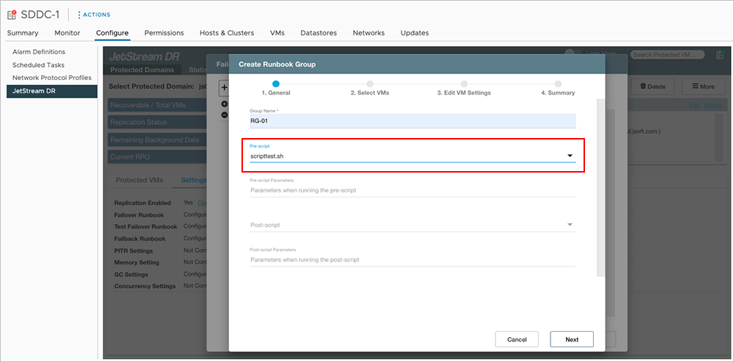The image size is (734, 362).
Task: Click the Next button
Action: coord(572,339)
